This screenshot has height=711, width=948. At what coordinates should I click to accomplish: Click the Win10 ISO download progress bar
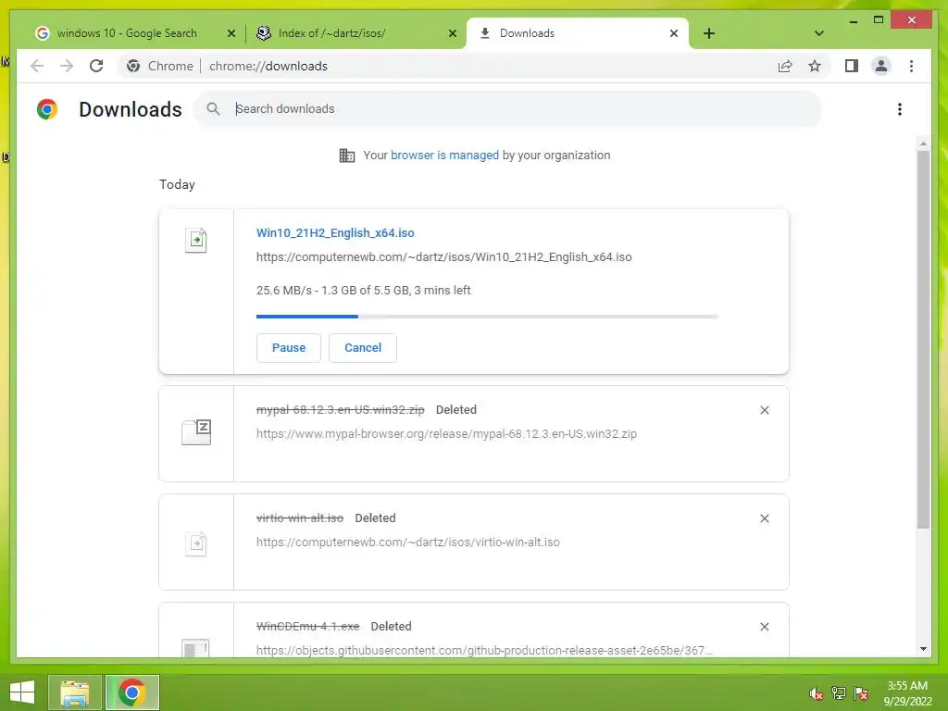tap(487, 317)
